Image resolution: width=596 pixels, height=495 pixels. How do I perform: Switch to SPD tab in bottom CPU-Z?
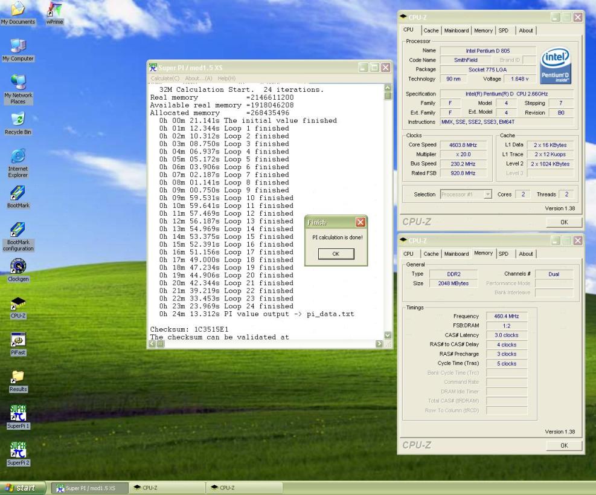click(503, 254)
